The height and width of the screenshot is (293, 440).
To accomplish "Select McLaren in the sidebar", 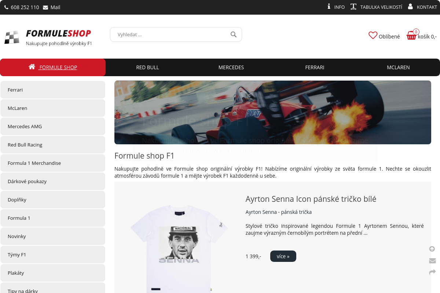I will 53,108.
